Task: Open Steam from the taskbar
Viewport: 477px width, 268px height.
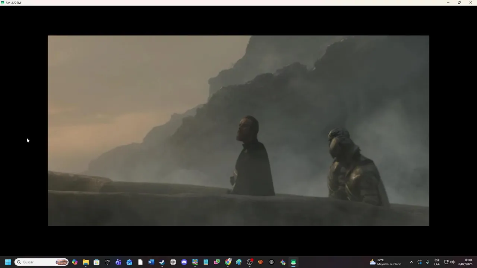Action: pos(162,262)
